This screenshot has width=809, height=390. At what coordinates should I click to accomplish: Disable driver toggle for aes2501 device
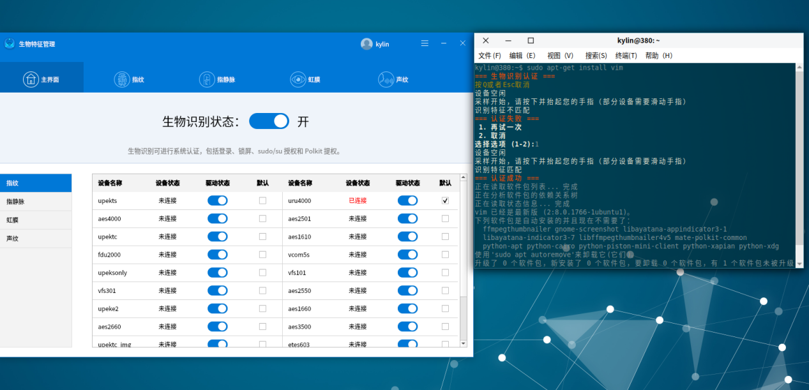(x=407, y=218)
